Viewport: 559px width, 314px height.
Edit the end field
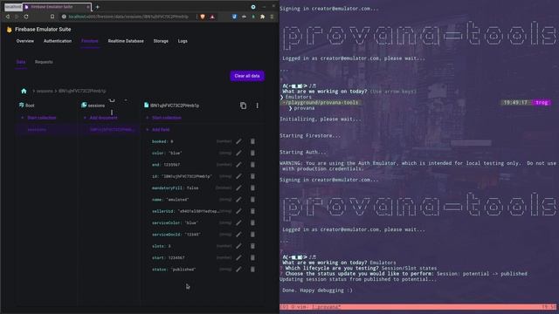click(x=238, y=165)
